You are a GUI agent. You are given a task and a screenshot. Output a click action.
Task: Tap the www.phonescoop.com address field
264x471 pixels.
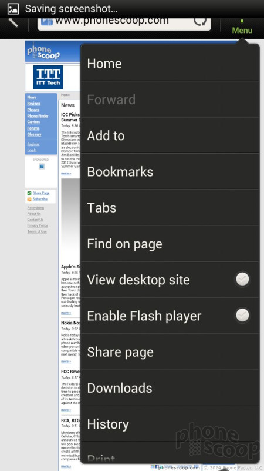pos(124,22)
